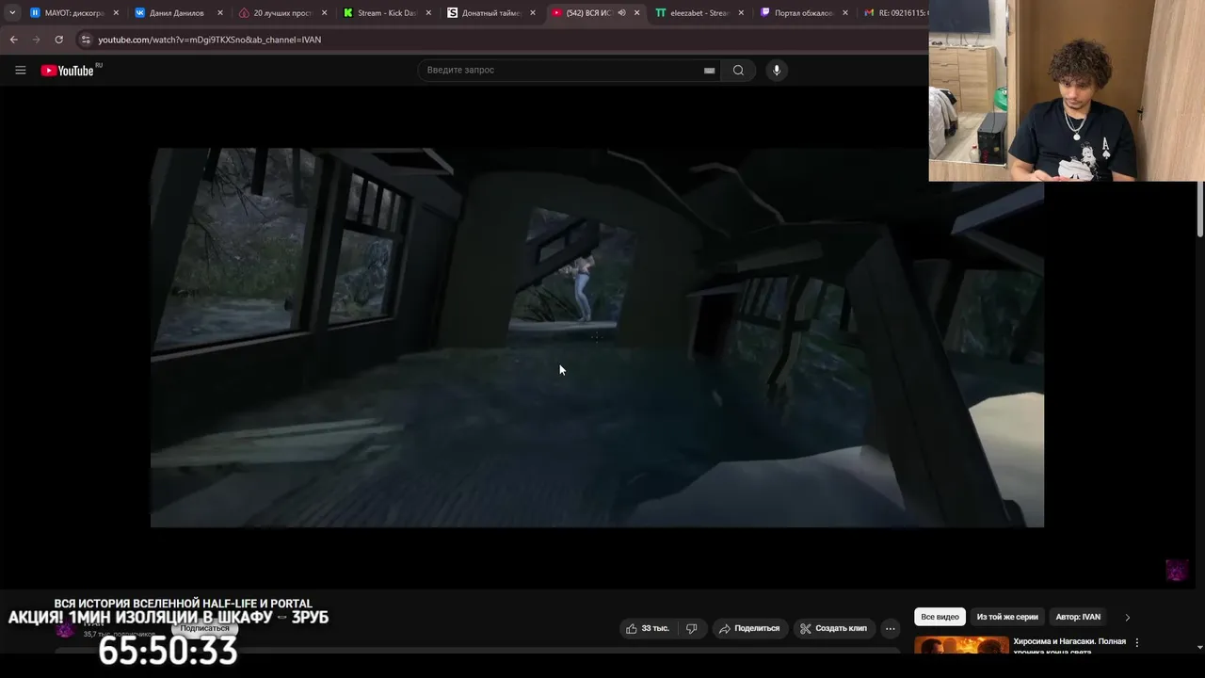
Task: Close the 'Stream - Kick' tab
Action: click(x=428, y=13)
